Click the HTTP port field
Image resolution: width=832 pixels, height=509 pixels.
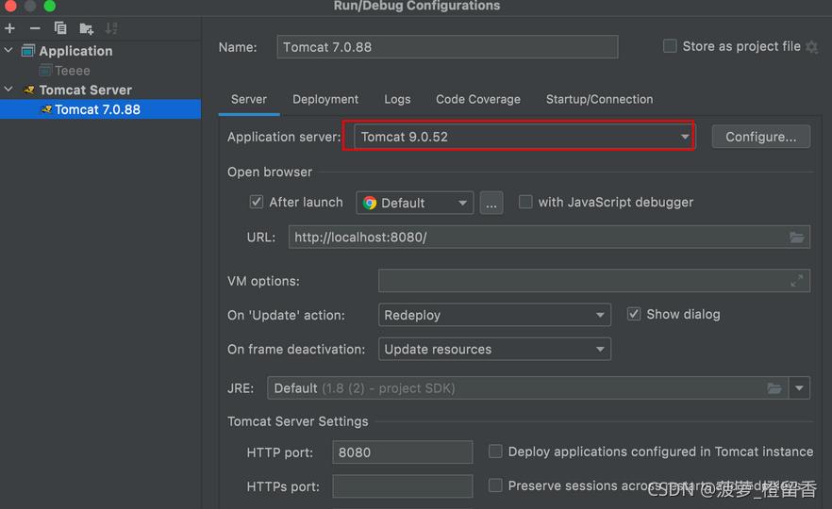[x=402, y=452]
